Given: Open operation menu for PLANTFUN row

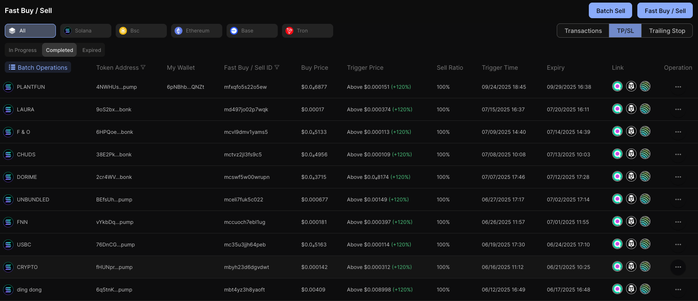Looking at the screenshot, I should [678, 87].
